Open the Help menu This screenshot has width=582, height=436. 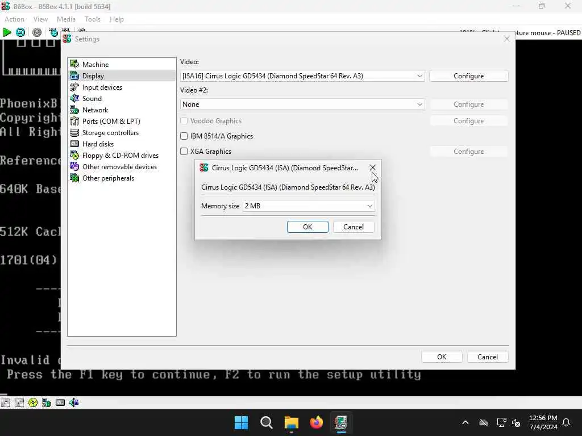(117, 19)
